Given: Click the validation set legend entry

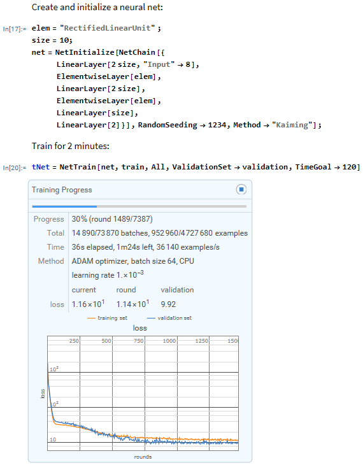Looking at the screenshot, I should coord(169,318).
